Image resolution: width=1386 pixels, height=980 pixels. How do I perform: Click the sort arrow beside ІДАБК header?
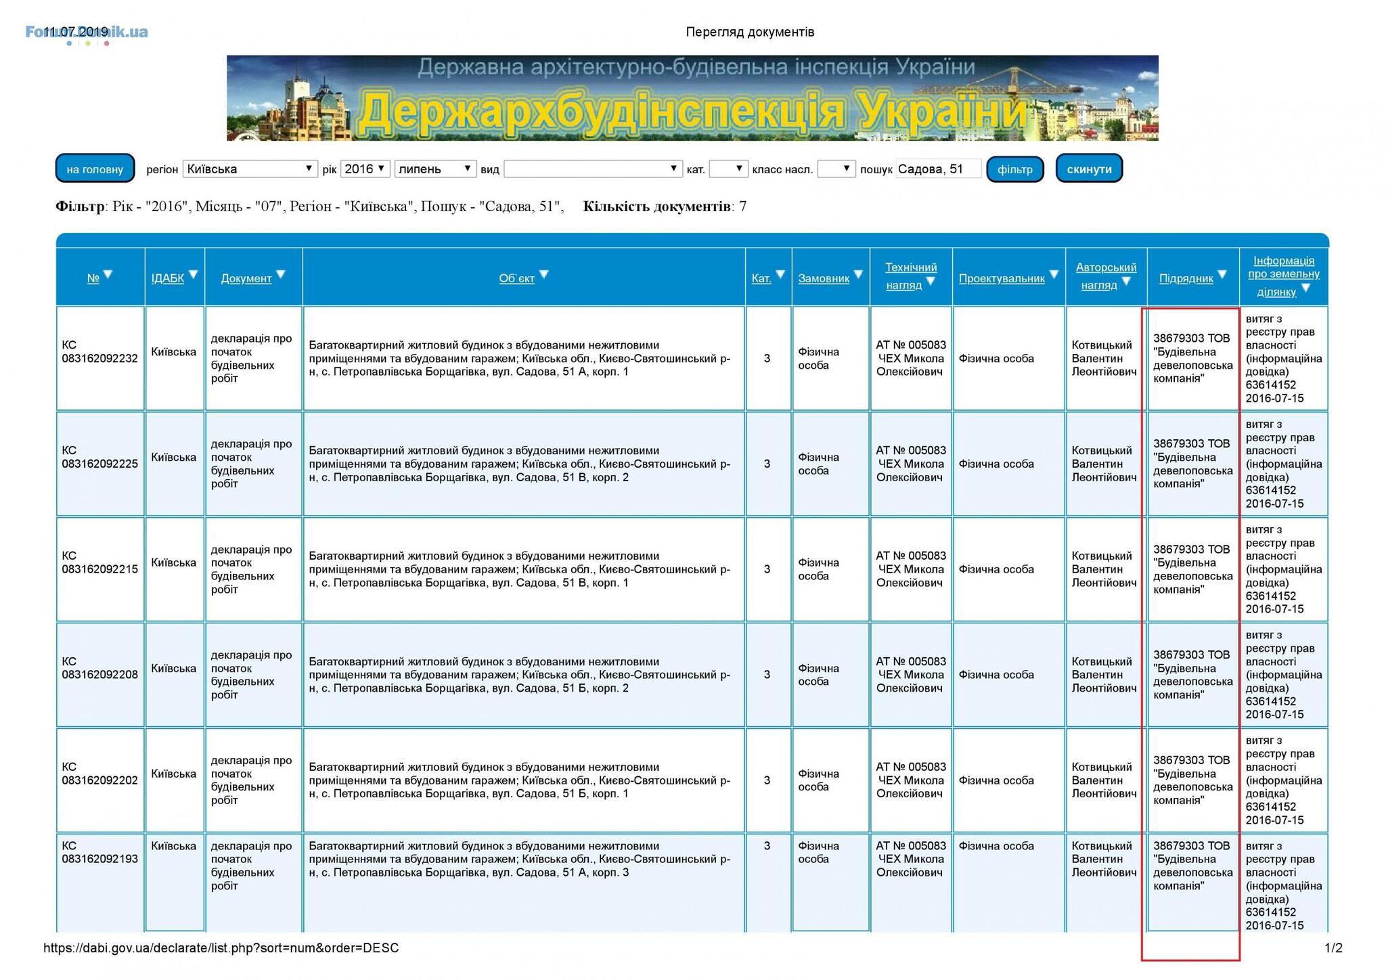coord(193,275)
